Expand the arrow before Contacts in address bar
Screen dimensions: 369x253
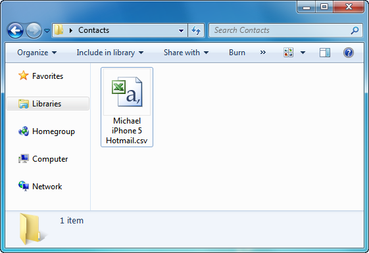pos(71,30)
